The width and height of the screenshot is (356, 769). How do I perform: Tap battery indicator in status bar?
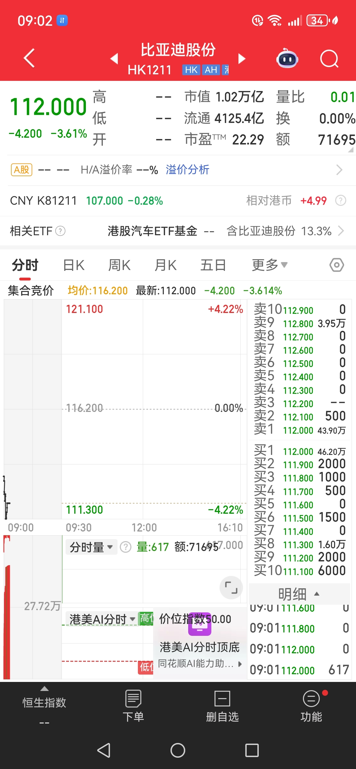(318, 21)
